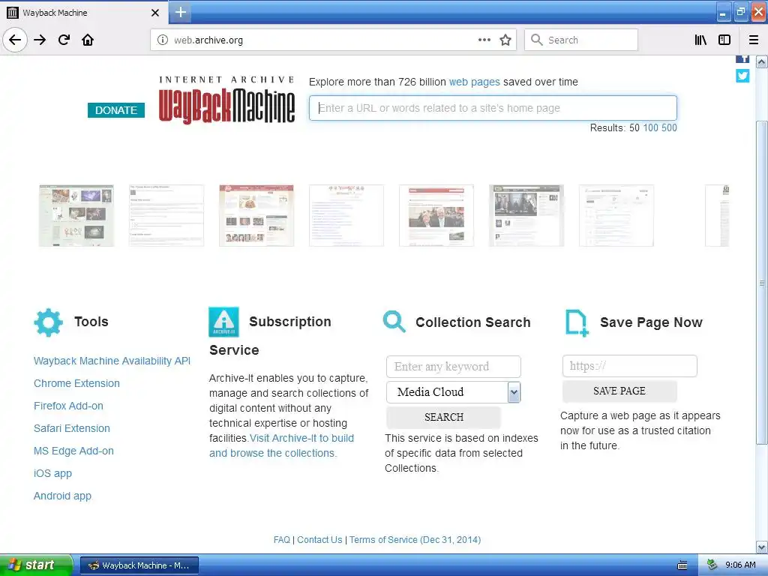Select Wayback Machine taskbar button
768x576 pixels.
[x=139, y=565]
